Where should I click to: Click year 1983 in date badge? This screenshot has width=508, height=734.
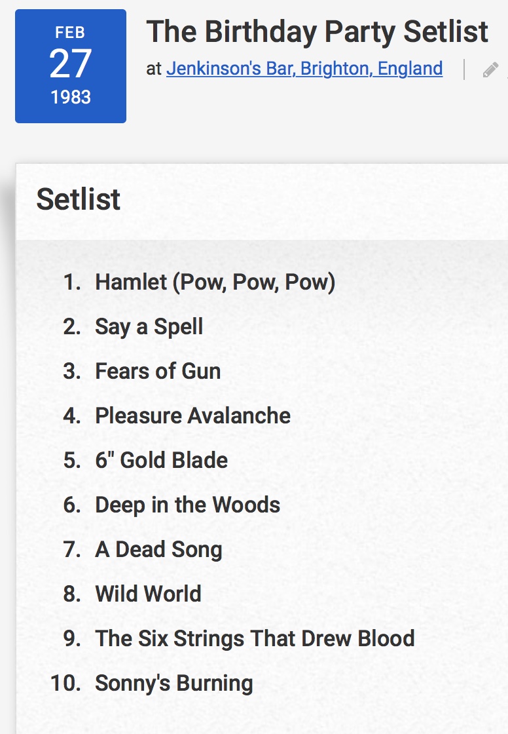point(71,98)
